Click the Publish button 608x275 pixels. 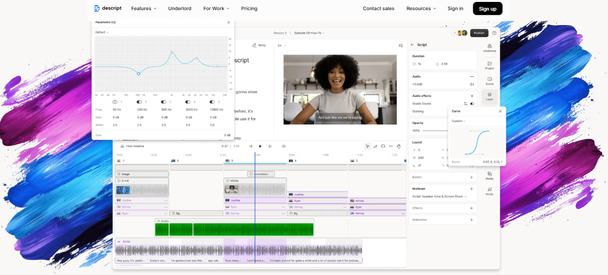479,33
